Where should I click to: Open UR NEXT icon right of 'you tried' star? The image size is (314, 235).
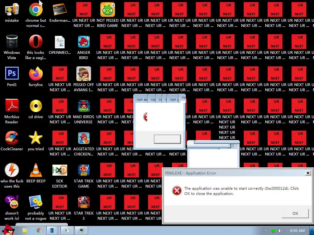60,138
